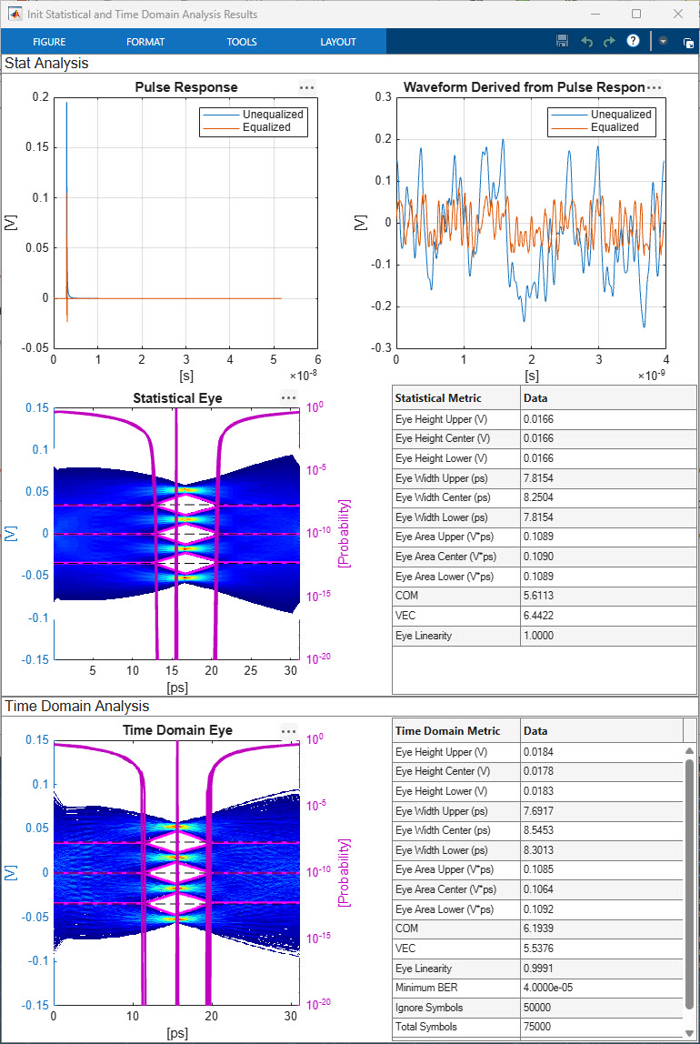Screen dimensions: 700x1044
Task: Click the Equalized legend entry in Waveform plot
Action: point(595,127)
